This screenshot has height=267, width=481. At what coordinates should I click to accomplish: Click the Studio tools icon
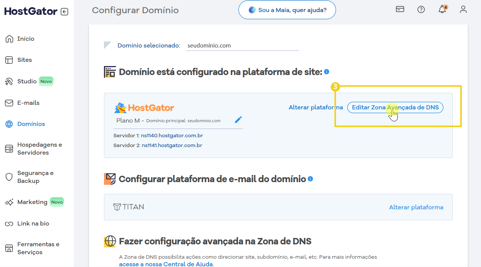[9, 81]
